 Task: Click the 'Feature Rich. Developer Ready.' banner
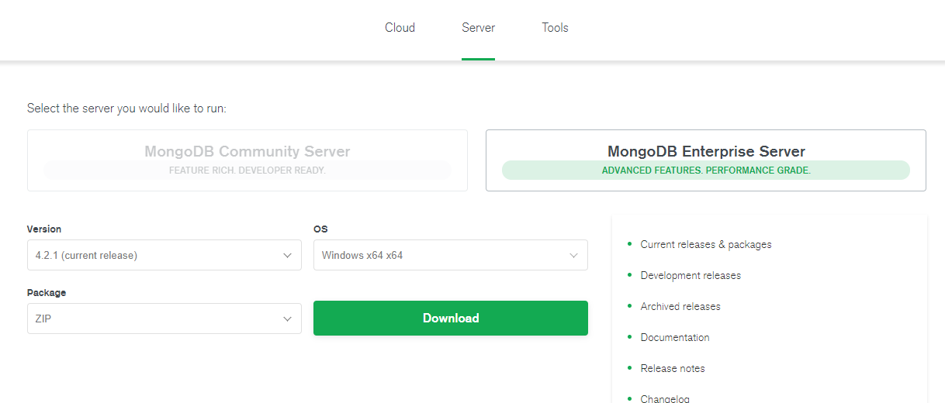(x=247, y=170)
